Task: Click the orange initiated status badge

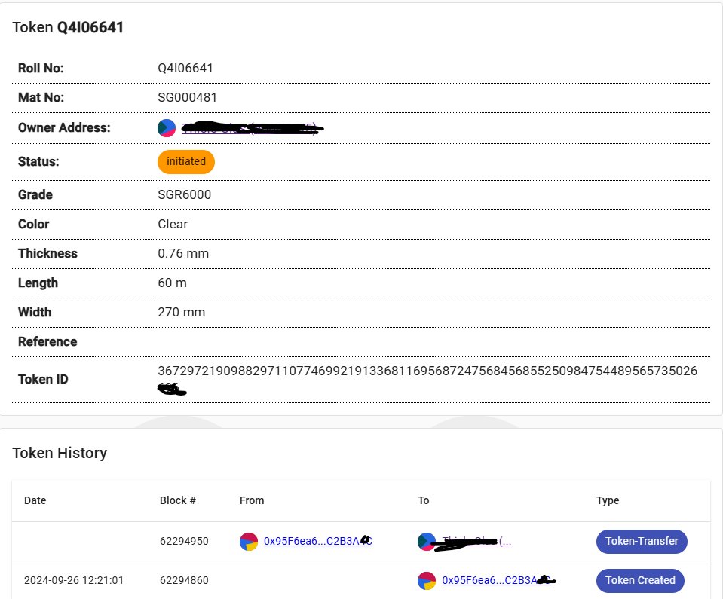Action: coord(185,162)
